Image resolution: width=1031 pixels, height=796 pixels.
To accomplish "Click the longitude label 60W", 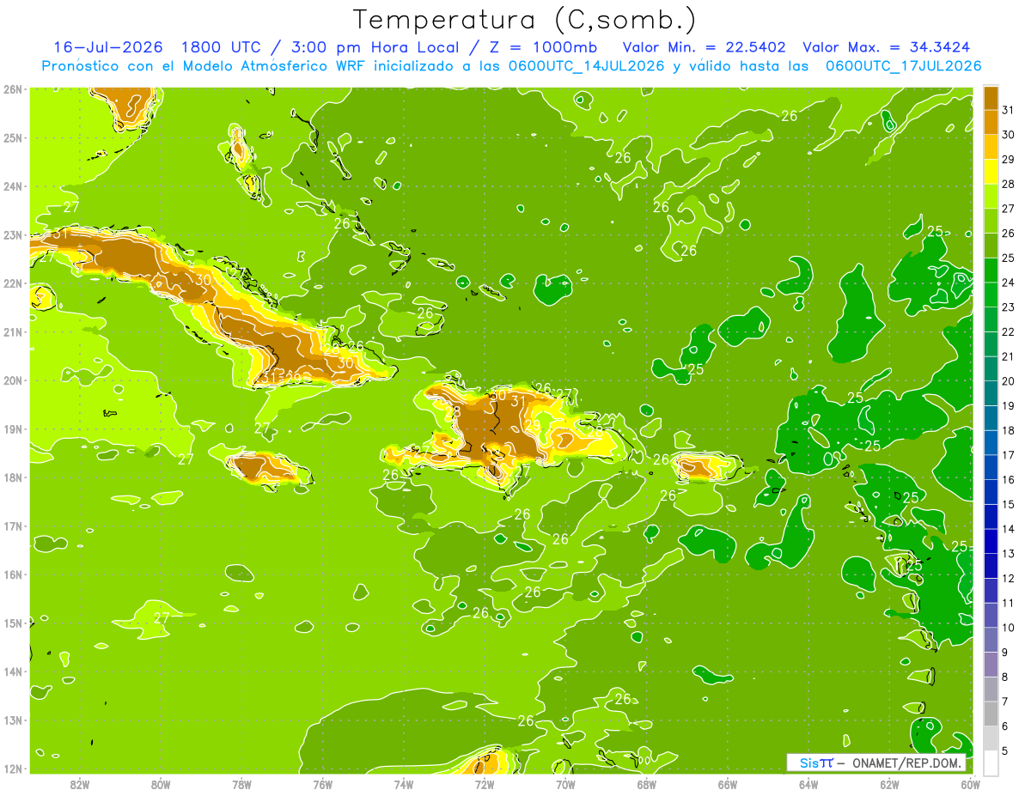I will pyautogui.click(x=970, y=784).
